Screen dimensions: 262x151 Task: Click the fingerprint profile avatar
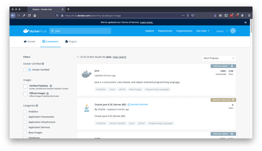pyautogui.click(x=233, y=31)
